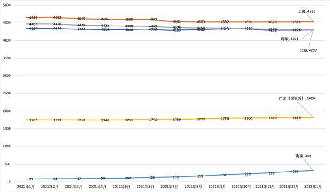Click y-axis value '500'

click(x=8, y=164)
